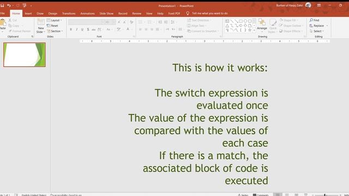Switch to the Record tab

pos(123,14)
